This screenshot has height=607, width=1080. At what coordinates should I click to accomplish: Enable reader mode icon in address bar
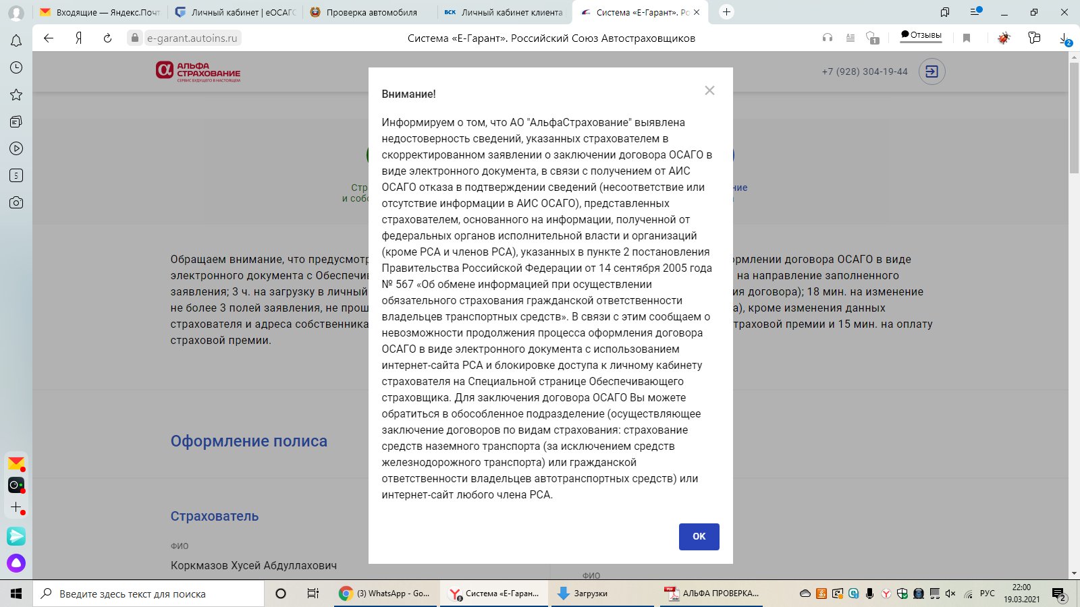click(x=850, y=38)
